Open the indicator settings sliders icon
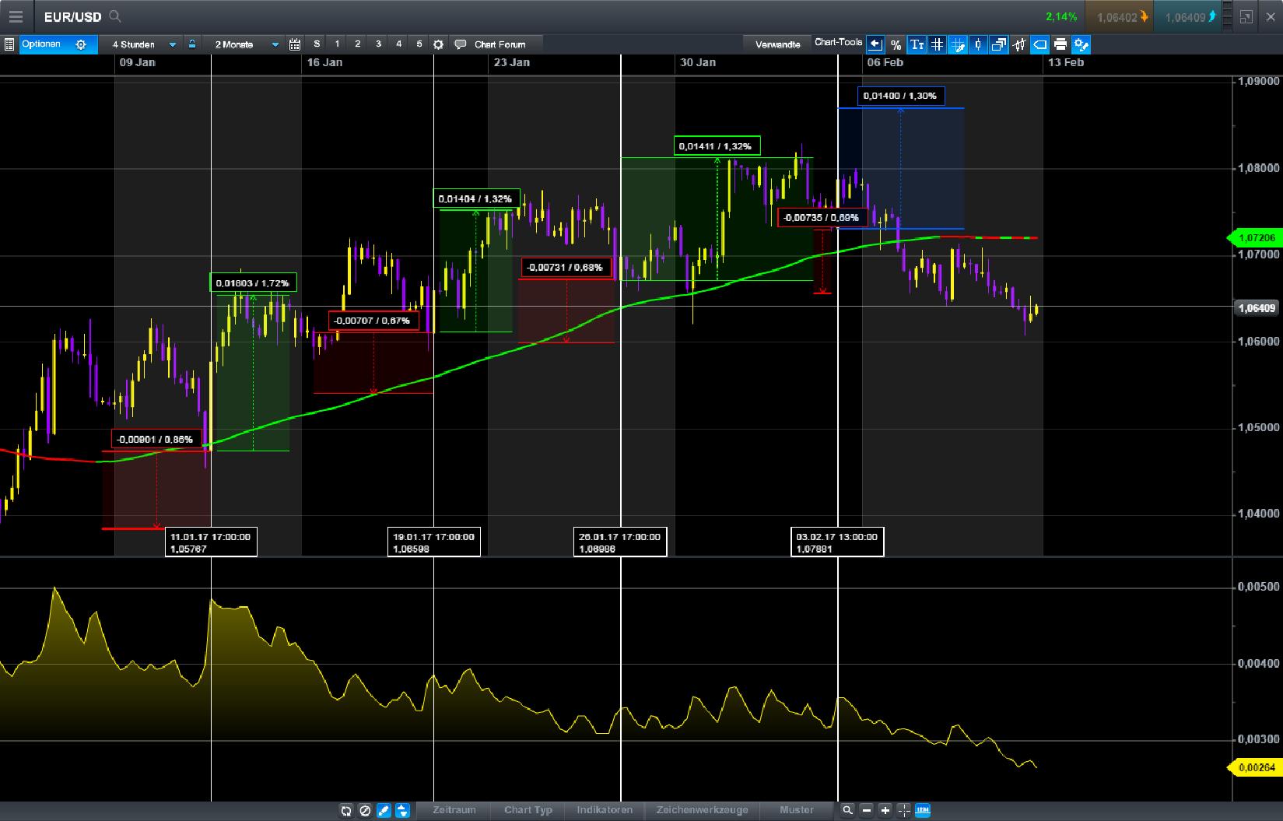1283x821 pixels. point(1019,44)
